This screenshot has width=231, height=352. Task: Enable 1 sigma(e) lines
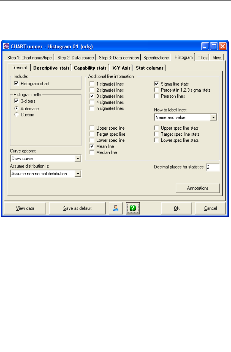(92, 84)
